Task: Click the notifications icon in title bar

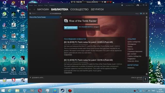Action: (122, 5)
